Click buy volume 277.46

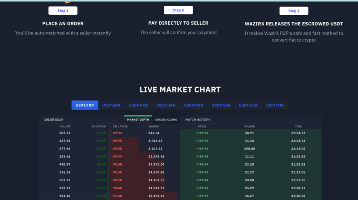pos(65,149)
